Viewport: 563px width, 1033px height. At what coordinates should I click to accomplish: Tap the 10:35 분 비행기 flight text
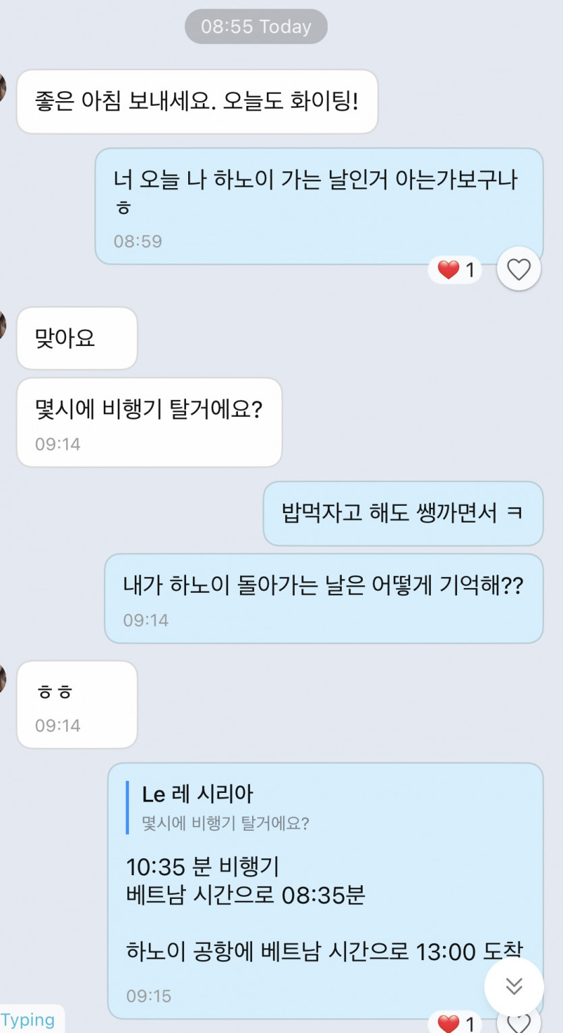pyautogui.click(x=202, y=866)
